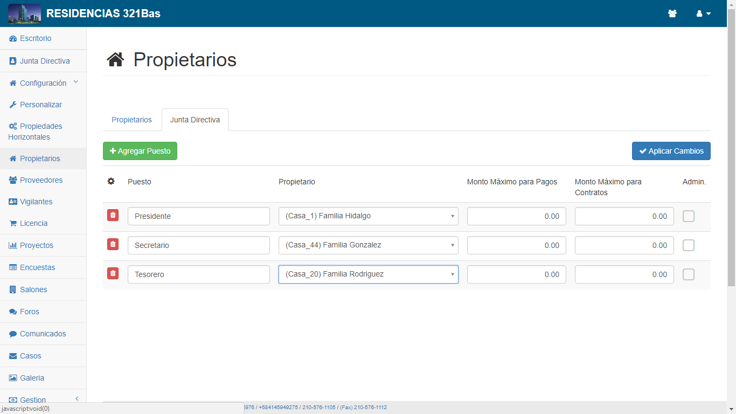Viewport: 736px width, 414px height.
Task: Delete the Presidente row with trash icon
Action: [x=113, y=216]
